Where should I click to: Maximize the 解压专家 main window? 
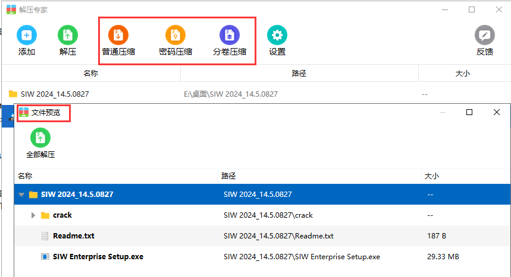tap(472, 9)
